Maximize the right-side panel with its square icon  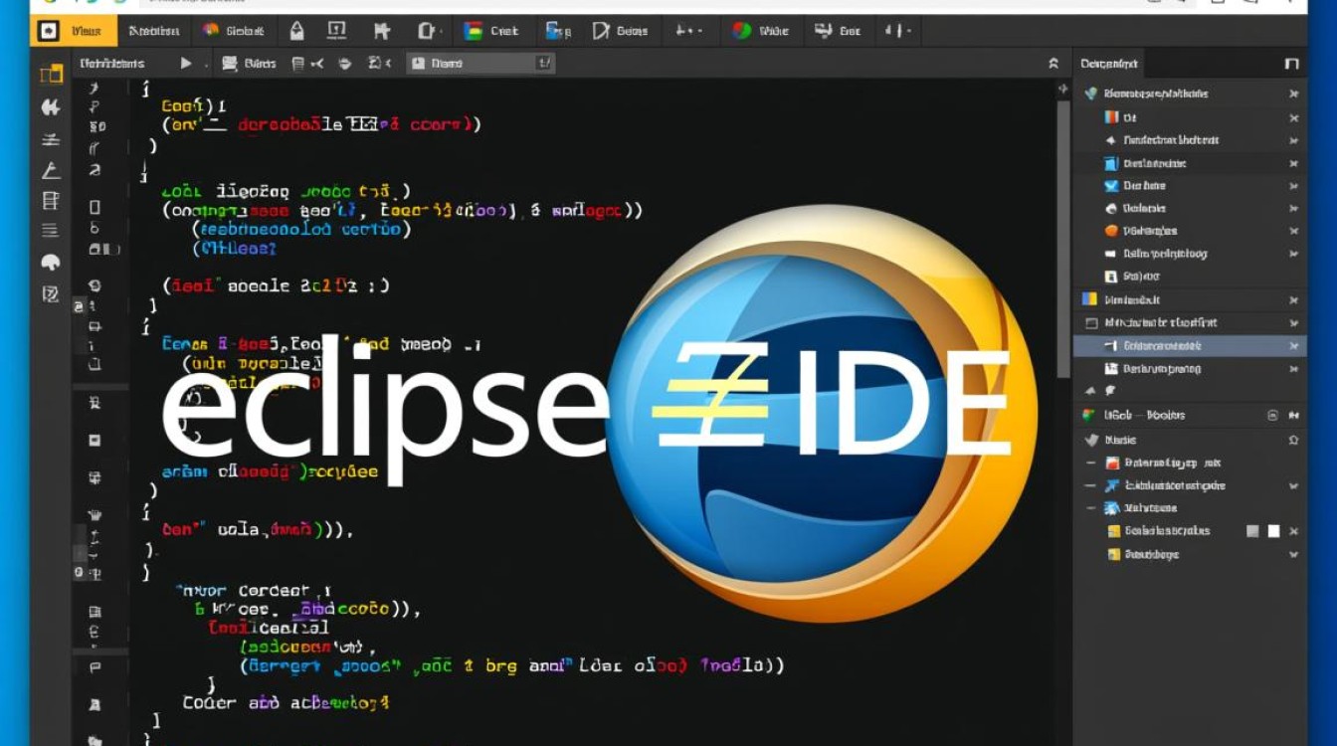pos(1291,64)
